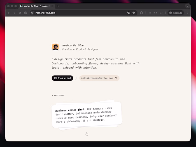Click the hello@iroshandezilva.com email pill
The image size is (196, 147).
click(x=99, y=78)
